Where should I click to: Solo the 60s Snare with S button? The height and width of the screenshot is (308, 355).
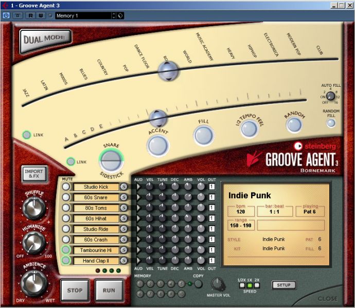point(123,197)
